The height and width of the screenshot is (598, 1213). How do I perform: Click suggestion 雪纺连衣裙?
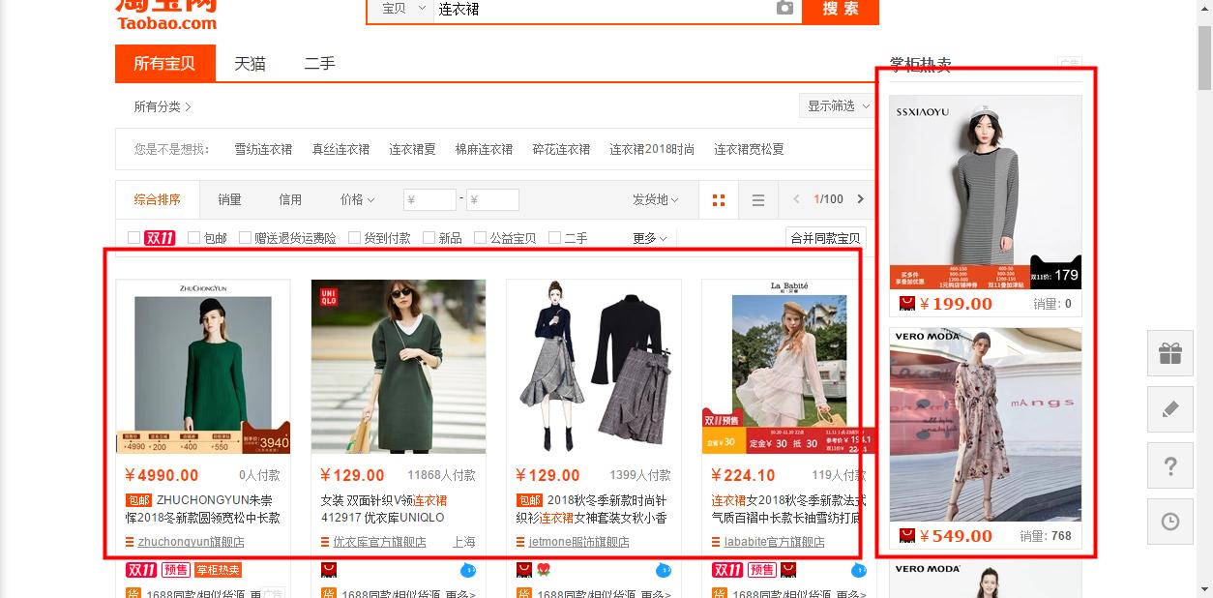tap(263, 149)
